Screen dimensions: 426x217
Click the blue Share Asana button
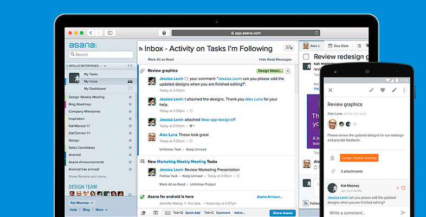[282, 213]
